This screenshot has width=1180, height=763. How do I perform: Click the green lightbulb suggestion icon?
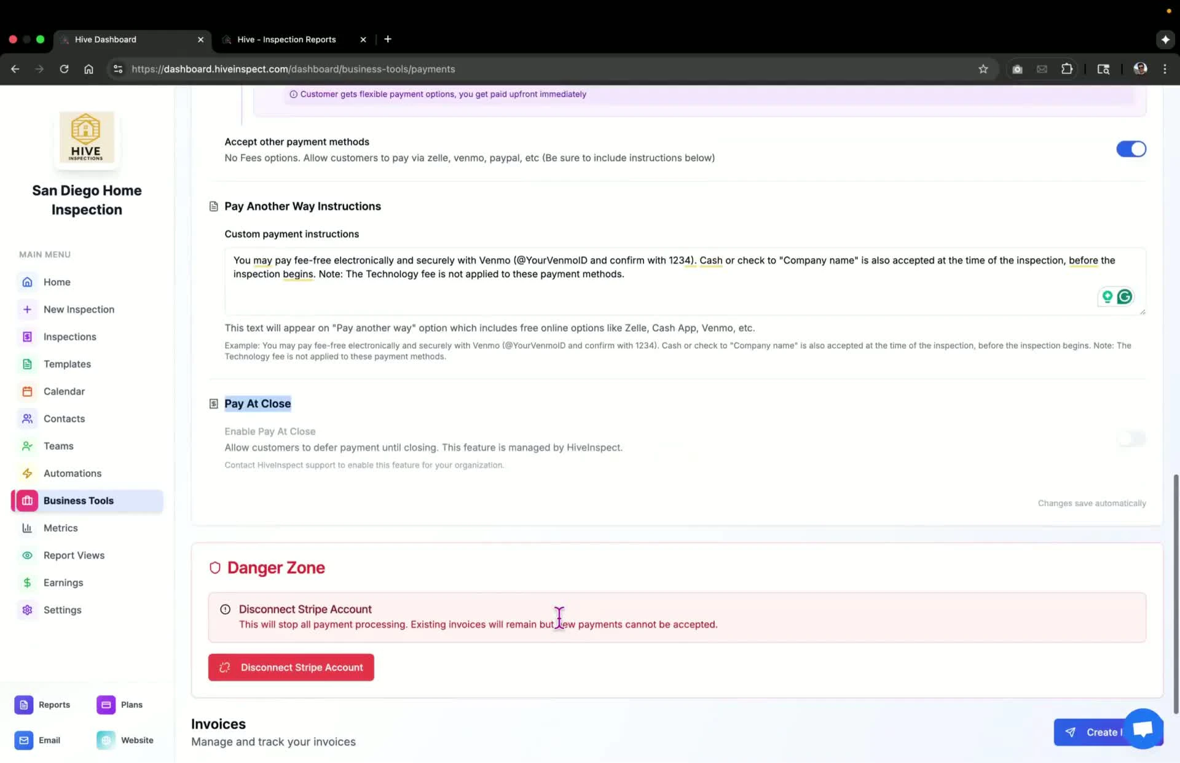click(x=1107, y=297)
